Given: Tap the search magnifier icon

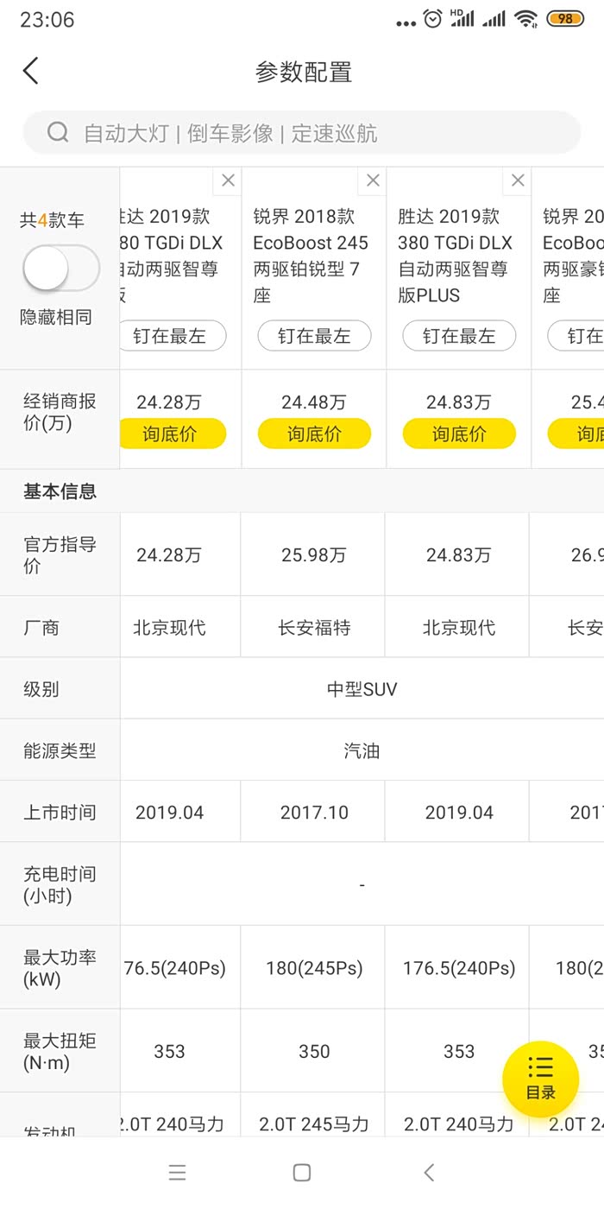Looking at the screenshot, I should click(58, 132).
